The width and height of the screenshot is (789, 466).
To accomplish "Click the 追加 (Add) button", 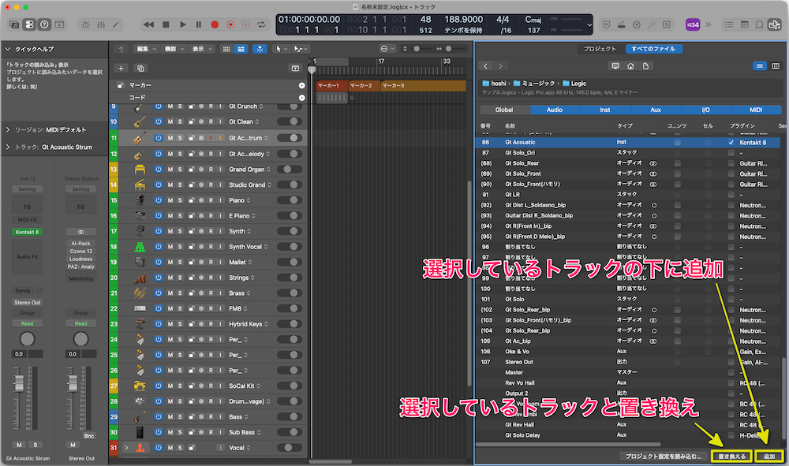I will click(x=768, y=456).
